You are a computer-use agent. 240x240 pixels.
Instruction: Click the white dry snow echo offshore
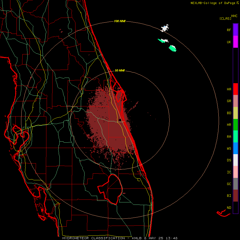point(165,28)
